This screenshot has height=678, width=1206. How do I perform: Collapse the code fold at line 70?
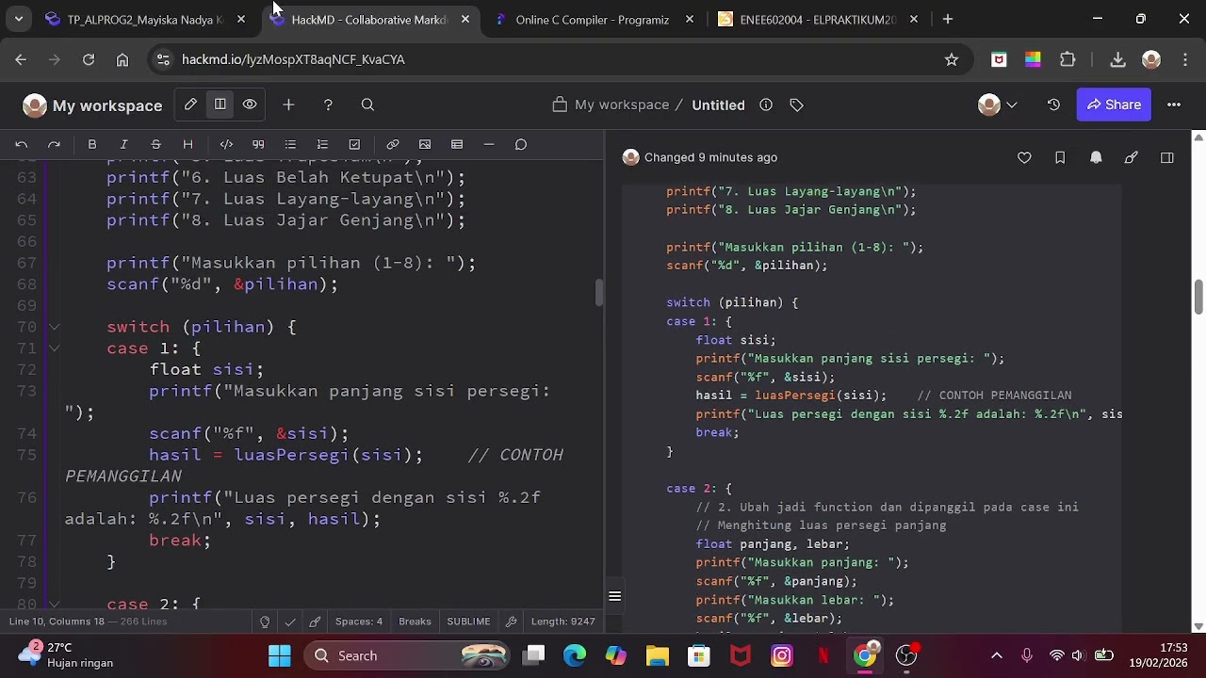click(x=54, y=327)
